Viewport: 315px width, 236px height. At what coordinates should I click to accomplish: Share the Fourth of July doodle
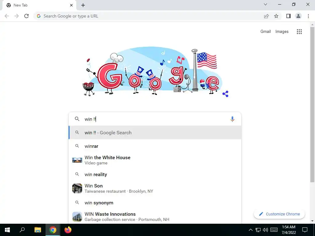tap(225, 94)
